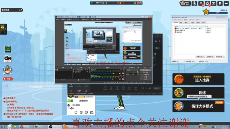The height and width of the screenshot is (129, 230).
Task: Click the training 训练 mode button
Action: tap(198, 93)
